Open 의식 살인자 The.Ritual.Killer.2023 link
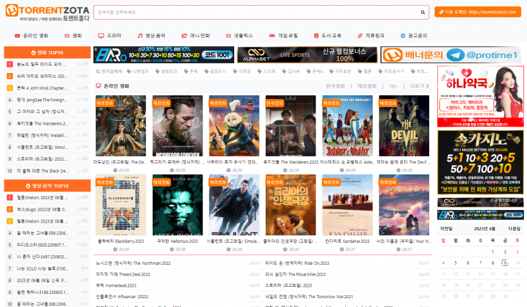The image size is (527, 307). 295,274
